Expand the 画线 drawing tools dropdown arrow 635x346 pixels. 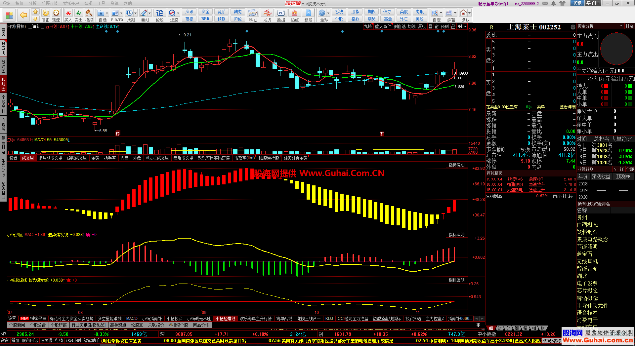coord(150,13)
